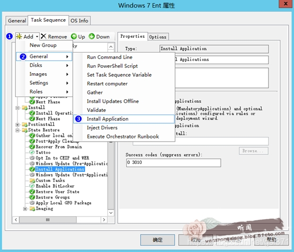Click Recover From Domain check icon

[32, 147]
